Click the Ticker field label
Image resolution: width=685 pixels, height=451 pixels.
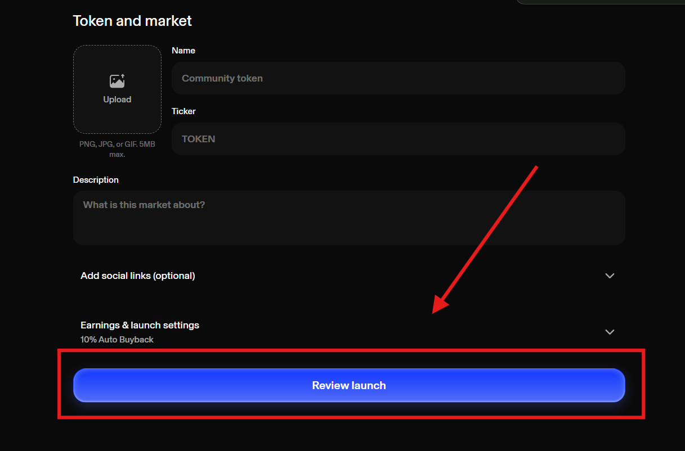click(x=183, y=111)
